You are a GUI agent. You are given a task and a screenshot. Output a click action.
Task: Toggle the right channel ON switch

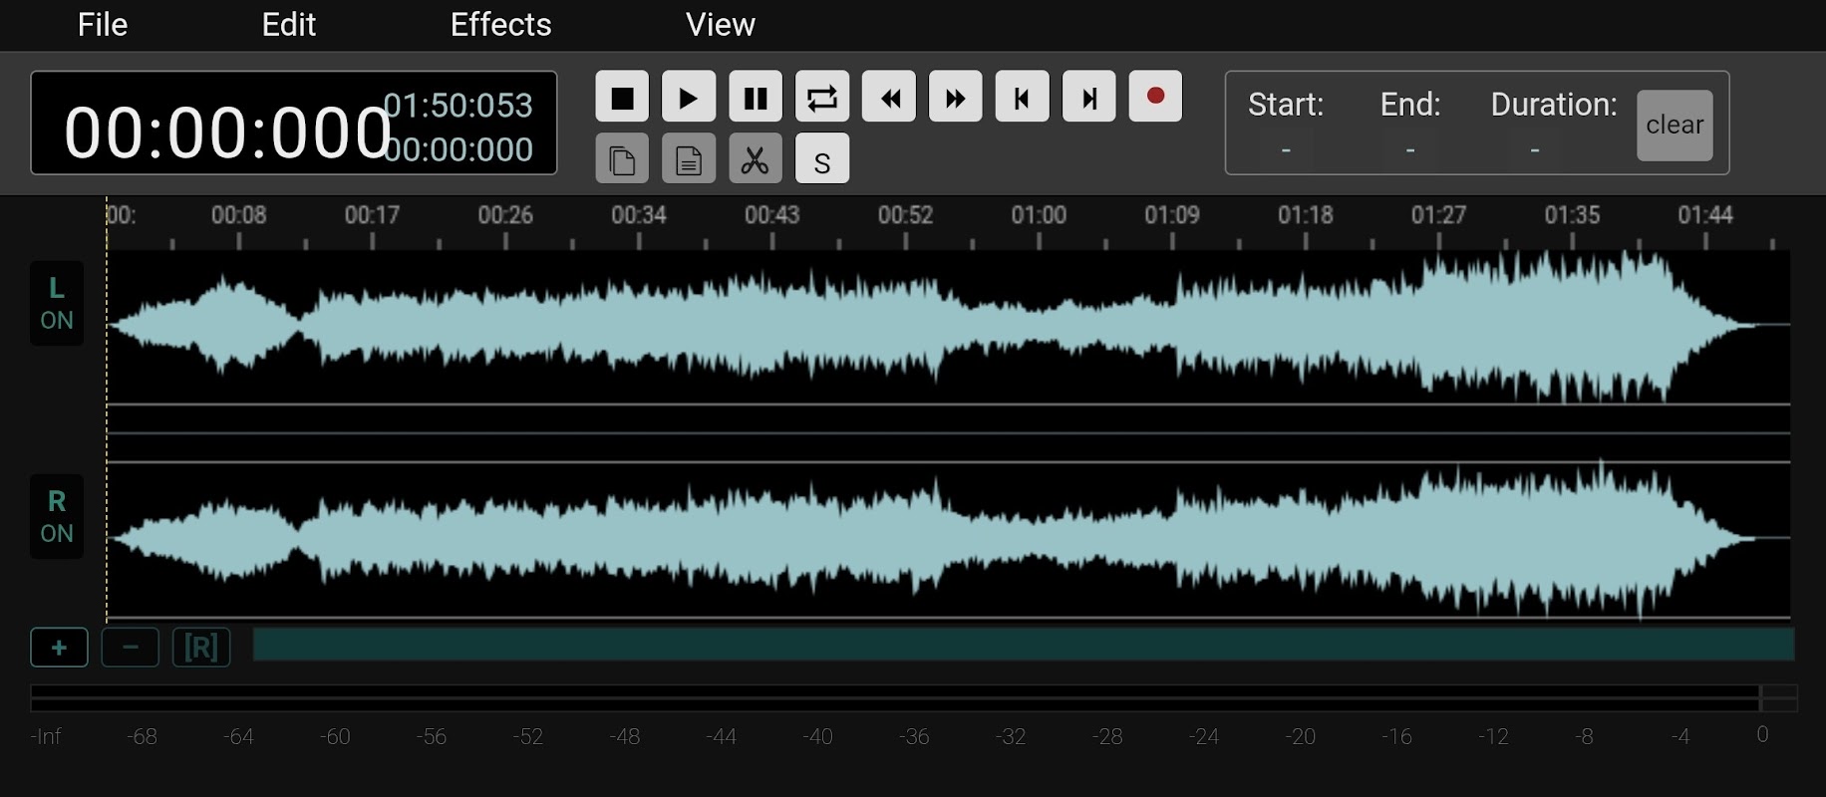57,517
